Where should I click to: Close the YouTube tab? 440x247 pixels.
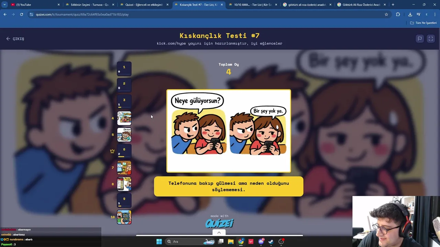[58, 5]
